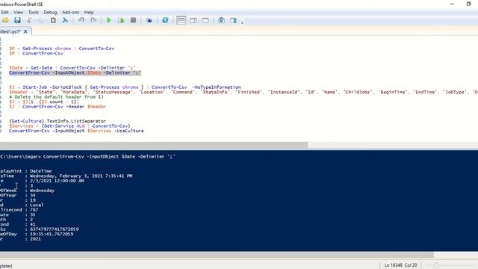The width and height of the screenshot is (478, 269).
Task: Paste from clipboard with the paste icon
Action: (x=53, y=20)
